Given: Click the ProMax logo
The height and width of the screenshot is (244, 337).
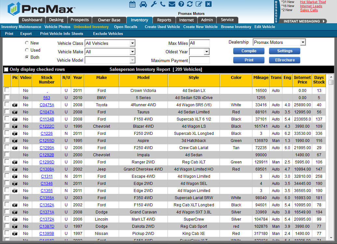Looking at the screenshot, I should 41,9.
